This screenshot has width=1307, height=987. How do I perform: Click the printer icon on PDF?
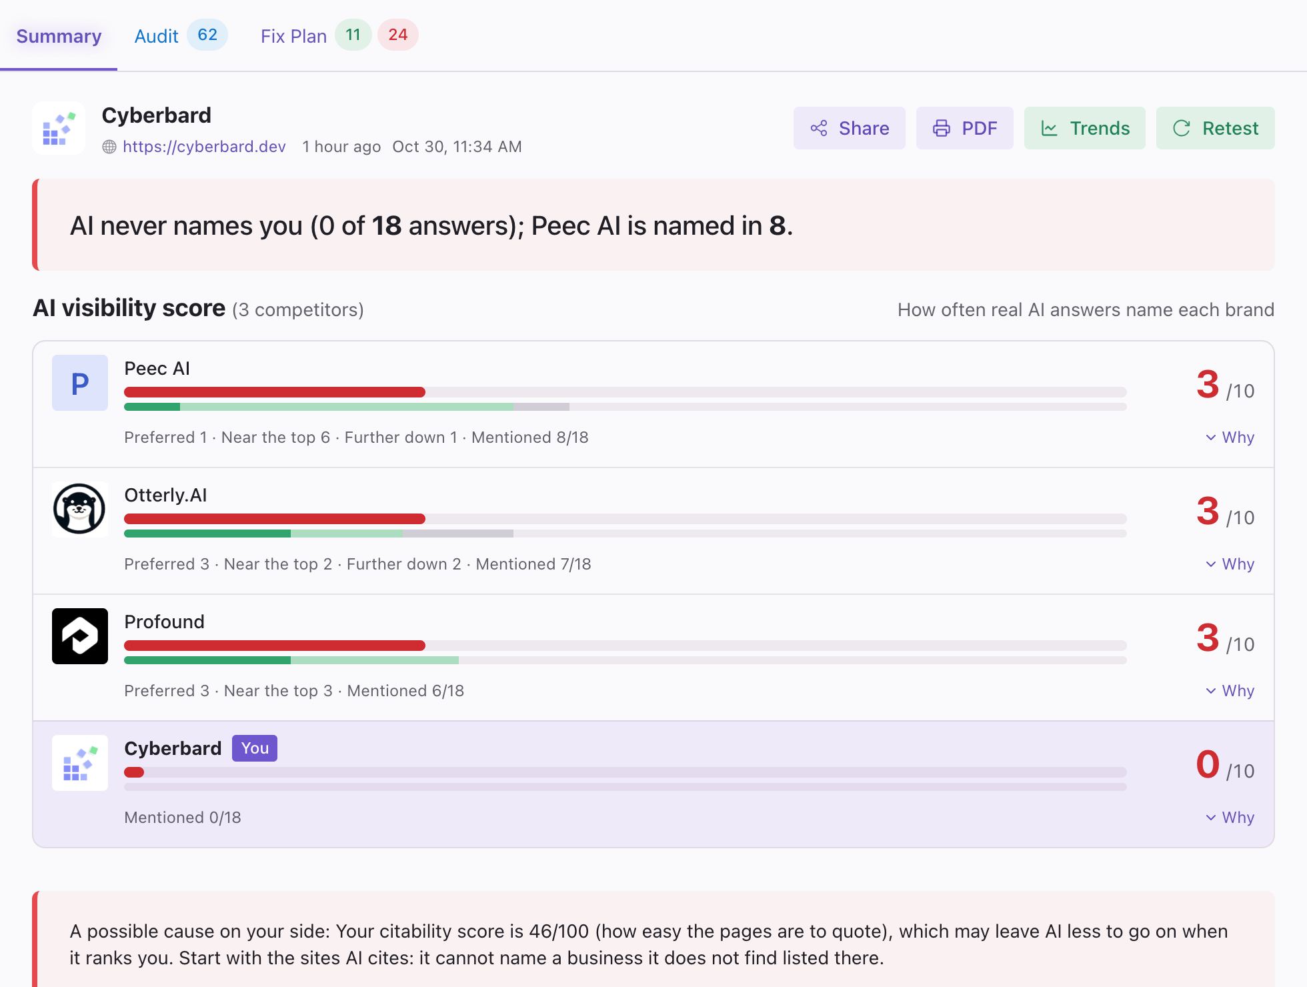click(942, 128)
